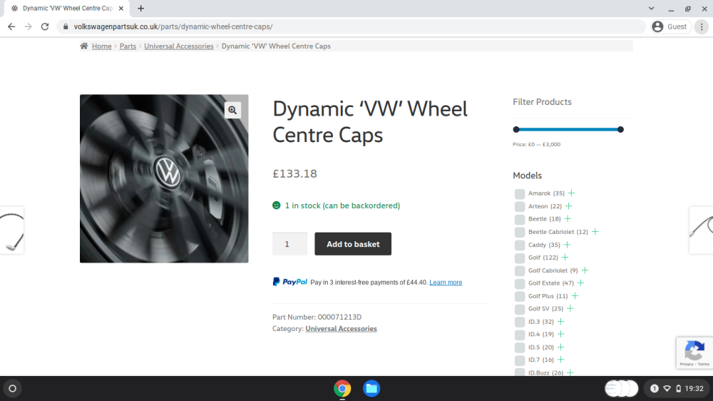Click the battery icon in system tray

678,388
